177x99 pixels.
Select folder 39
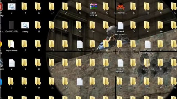click(x=92, y=81)
